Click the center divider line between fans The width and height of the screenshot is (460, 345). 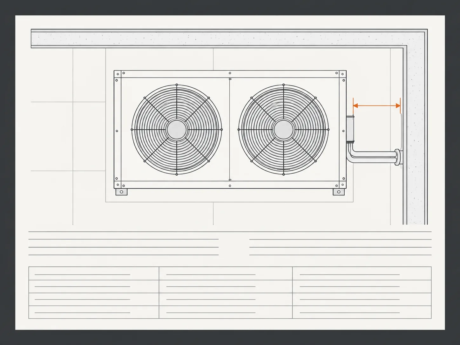(230, 130)
